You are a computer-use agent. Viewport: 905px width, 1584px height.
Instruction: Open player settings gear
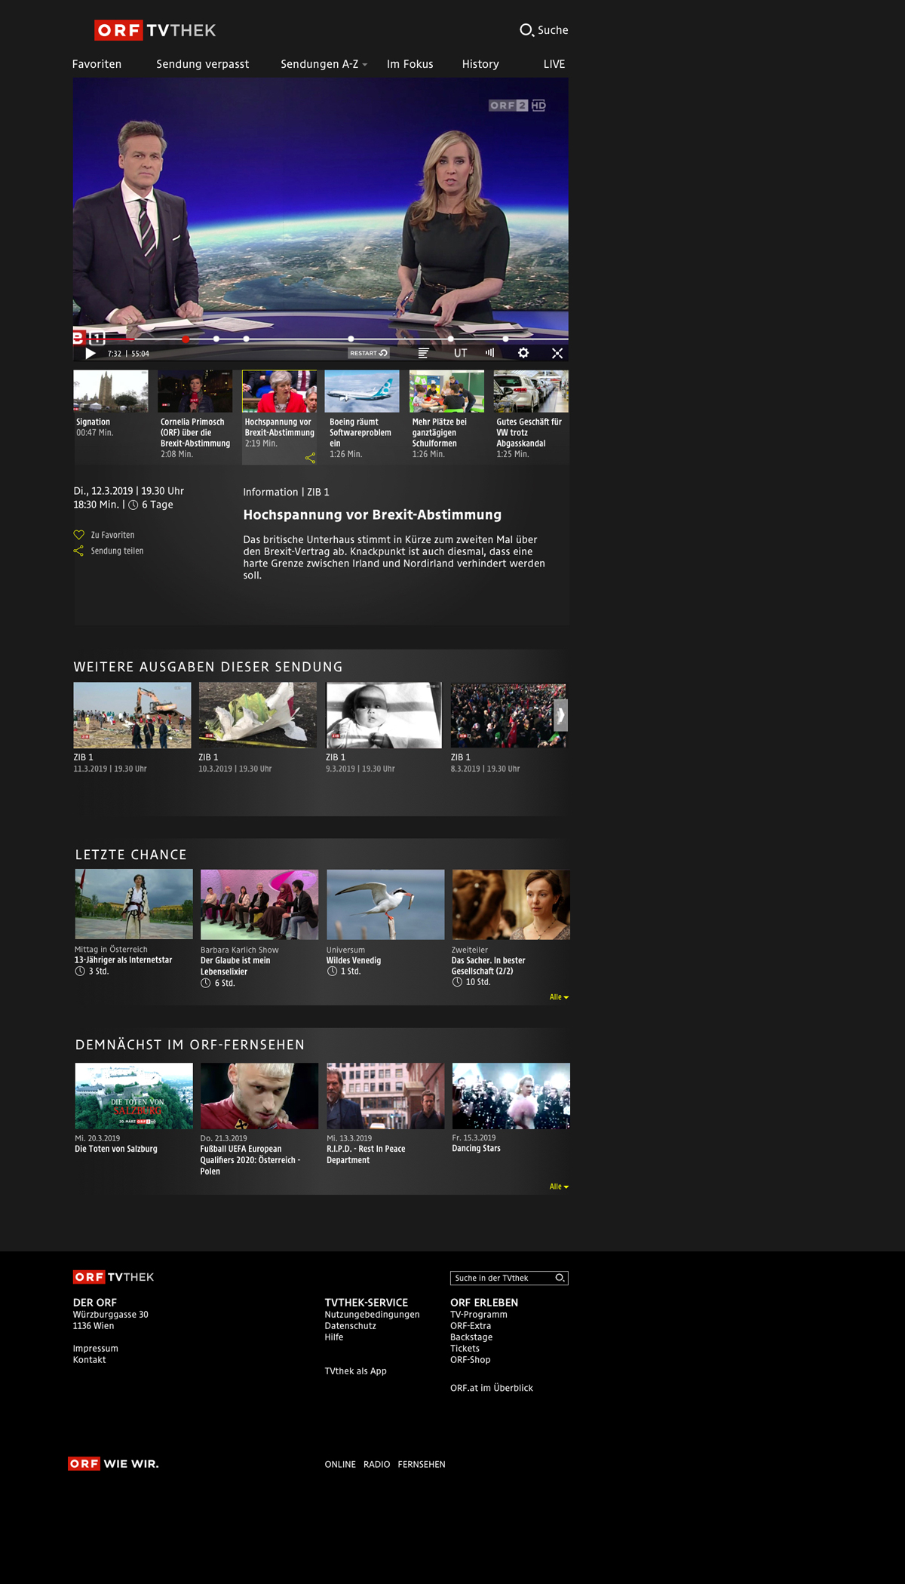(523, 353)
